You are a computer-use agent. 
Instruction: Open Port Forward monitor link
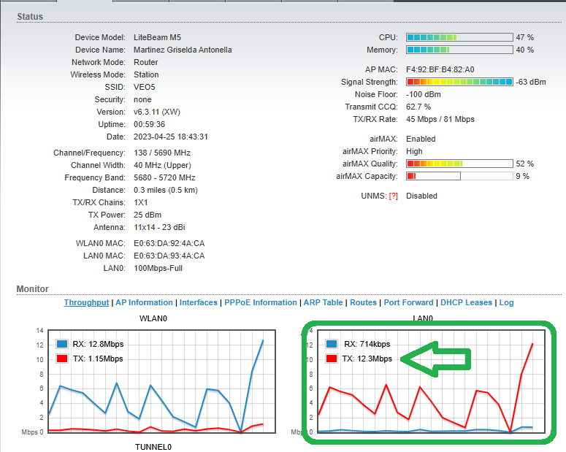point(408,302)
